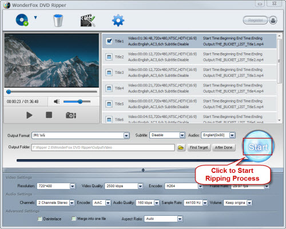Enable the Deinterlace checkbox
The height and width of the screenshot is (229, 286).
[39, 219]
